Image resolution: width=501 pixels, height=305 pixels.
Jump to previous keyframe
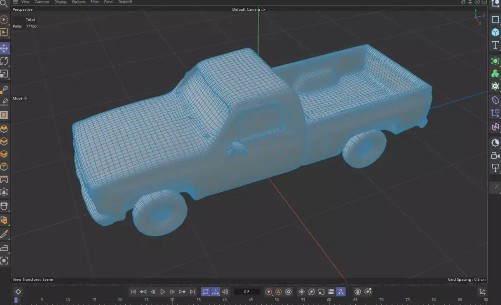pyautogui.click(x=143, y=292)
